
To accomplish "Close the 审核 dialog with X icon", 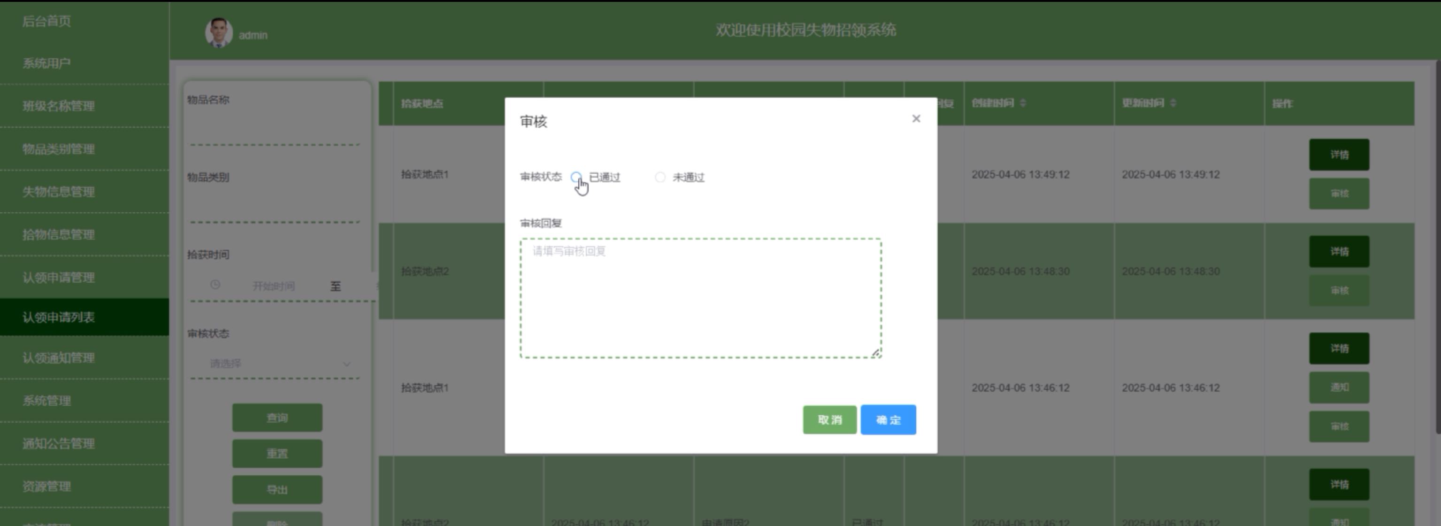I will [x=916, y=119].
